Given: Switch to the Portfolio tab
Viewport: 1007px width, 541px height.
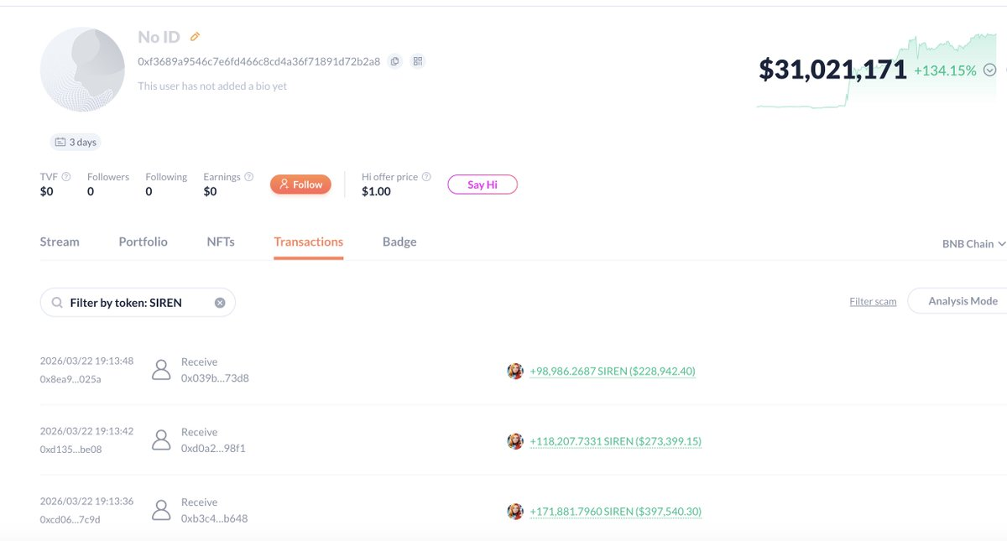Looking at the screenshot, I should tap(143, 242).
